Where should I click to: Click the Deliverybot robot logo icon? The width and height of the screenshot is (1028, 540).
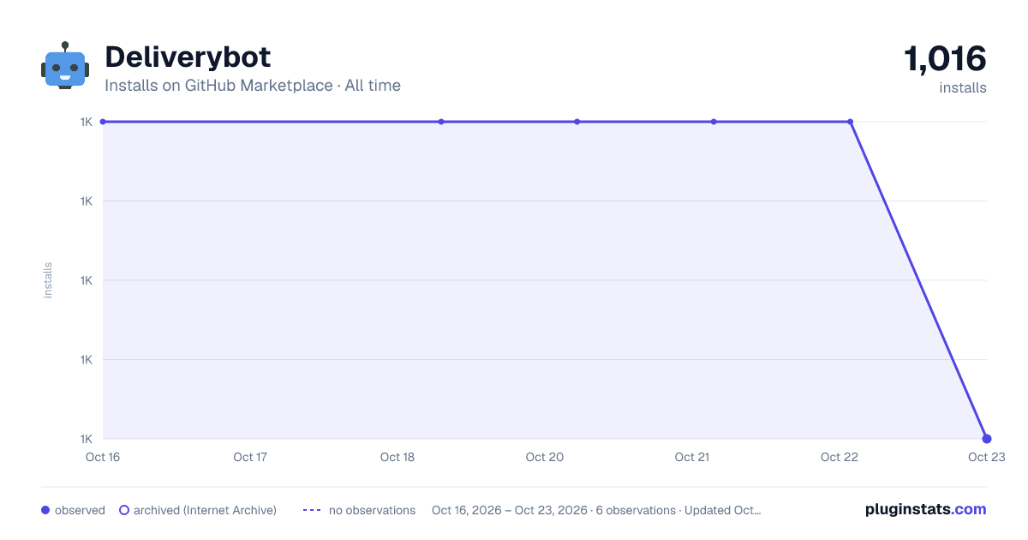pyautogui.click(x=65, y=65)
